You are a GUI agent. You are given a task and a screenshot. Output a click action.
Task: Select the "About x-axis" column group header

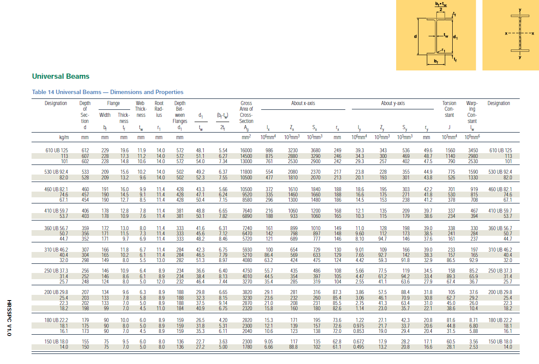coord(303,104)
